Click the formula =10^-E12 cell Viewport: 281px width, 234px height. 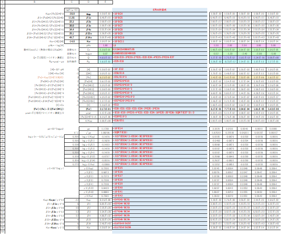click(160, 69)
